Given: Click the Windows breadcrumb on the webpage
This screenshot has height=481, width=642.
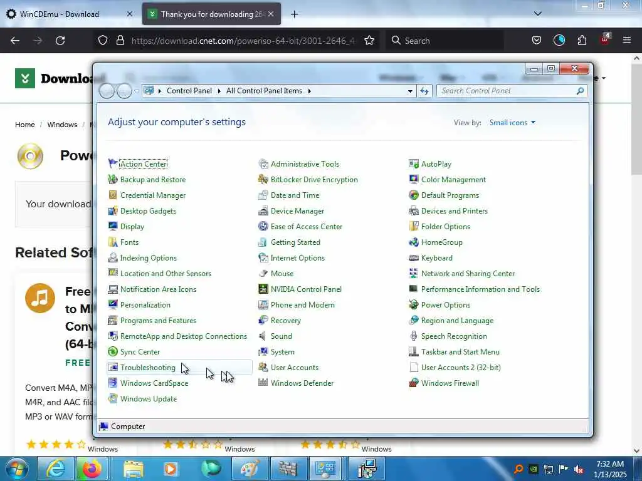Looking at the screenshot, I should pos(62,125).
